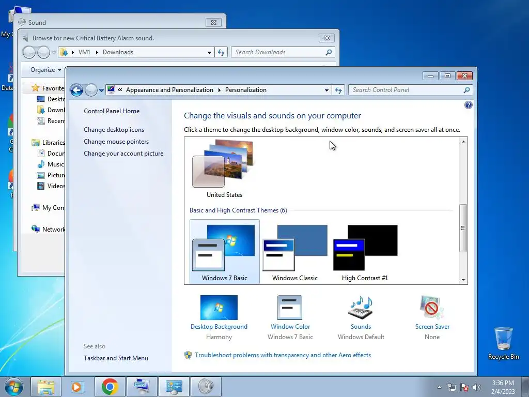Open Windows Media Player from the taskbar

pos(77,387)
